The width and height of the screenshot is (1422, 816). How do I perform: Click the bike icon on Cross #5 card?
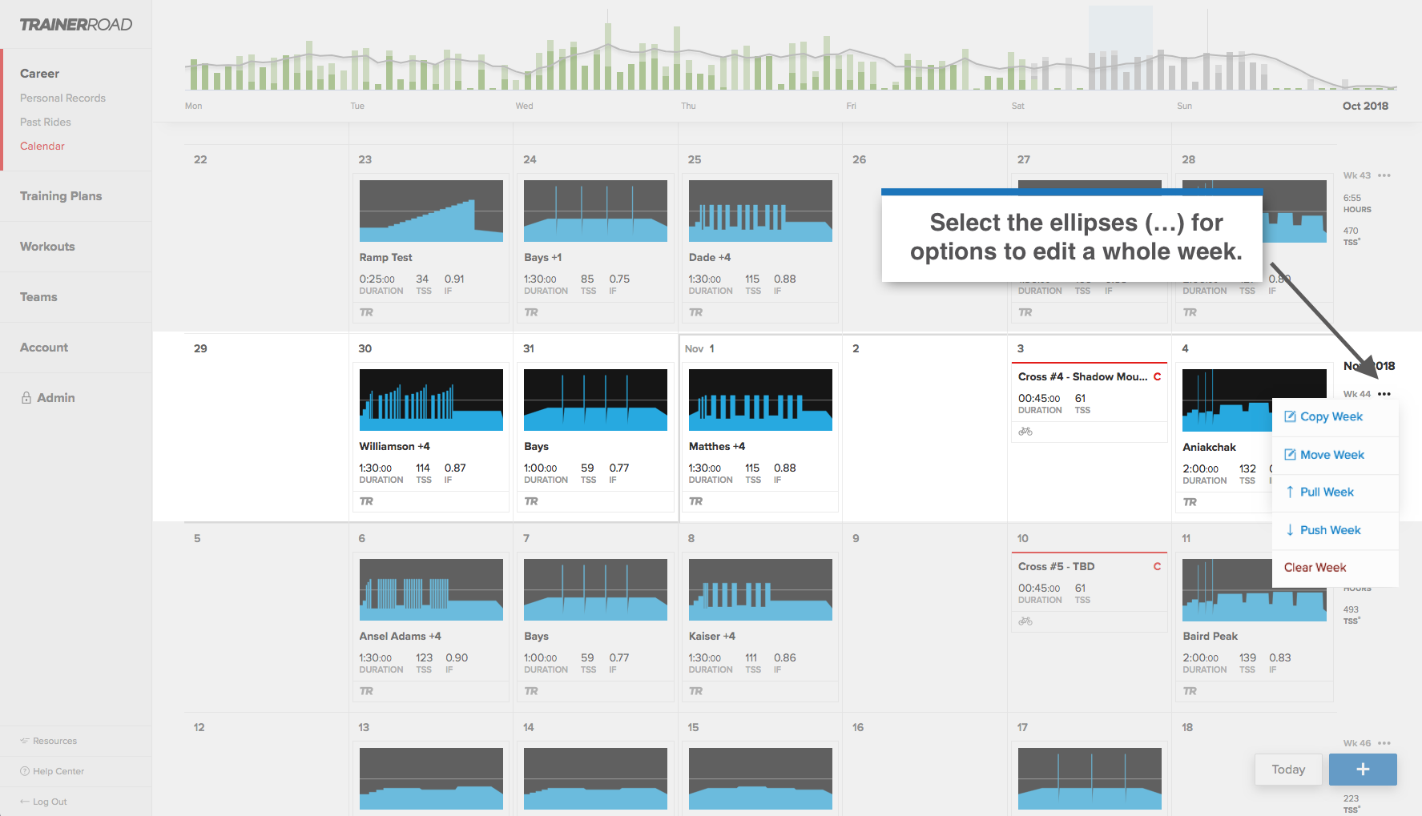click(x=1025, y=621)
